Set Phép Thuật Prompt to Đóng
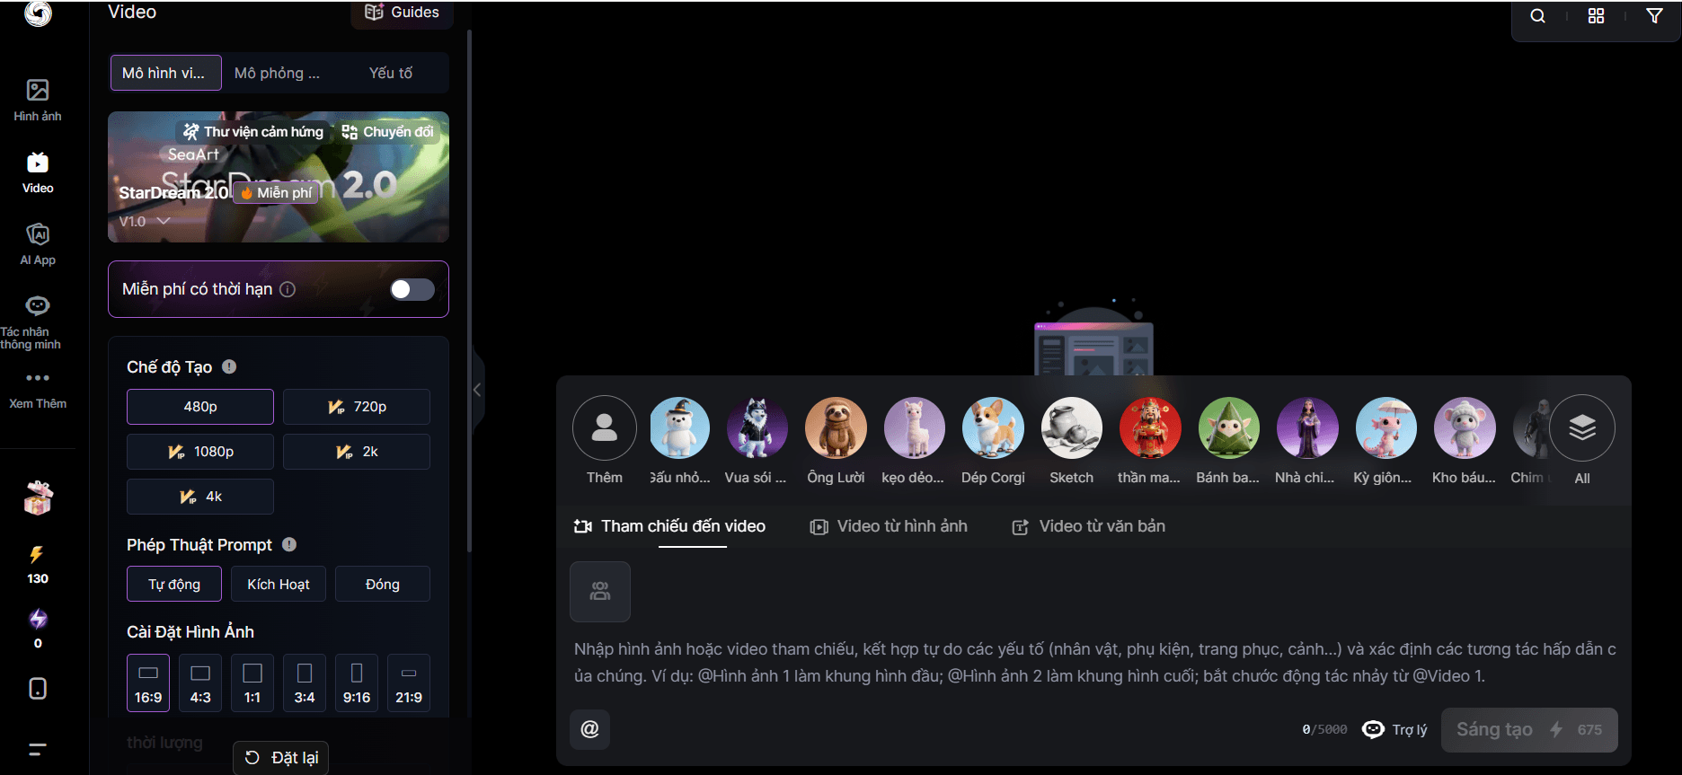This screenshot has width=1682, height=775. (383, 584)
